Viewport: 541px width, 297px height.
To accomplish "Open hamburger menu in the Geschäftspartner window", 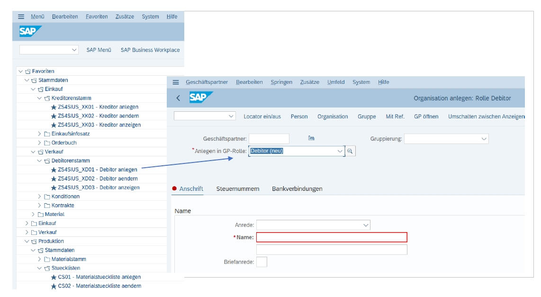I will coord(176,82).
